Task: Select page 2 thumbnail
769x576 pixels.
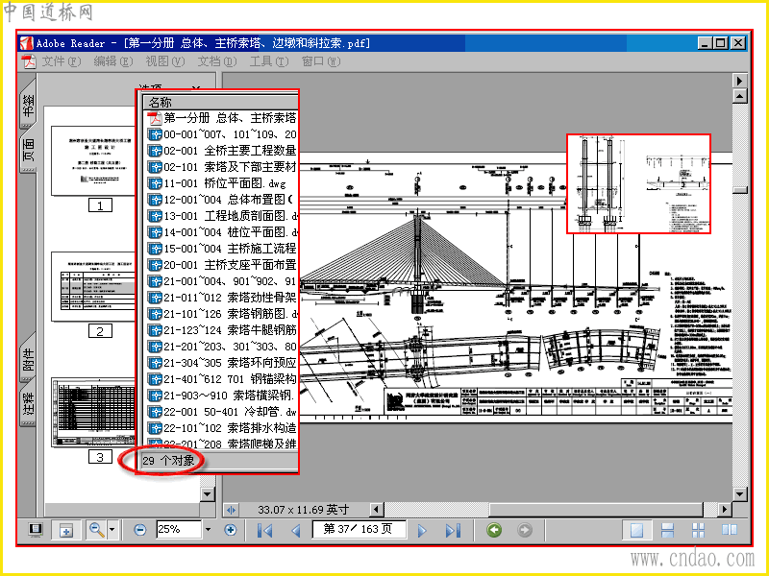Action: click(93, 286)
